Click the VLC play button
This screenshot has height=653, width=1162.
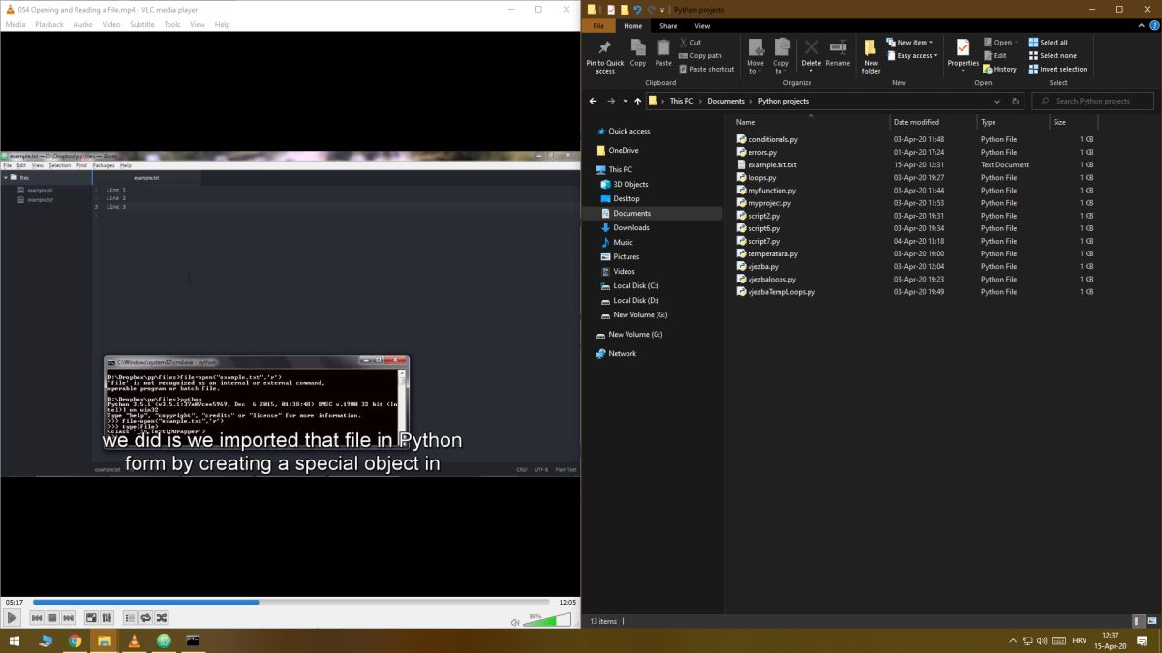click(x=12, y=617)
